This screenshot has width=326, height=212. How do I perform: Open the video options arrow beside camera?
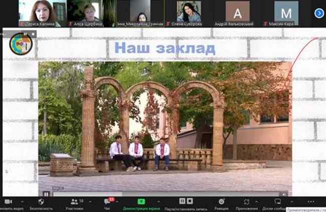pos(22,201)
